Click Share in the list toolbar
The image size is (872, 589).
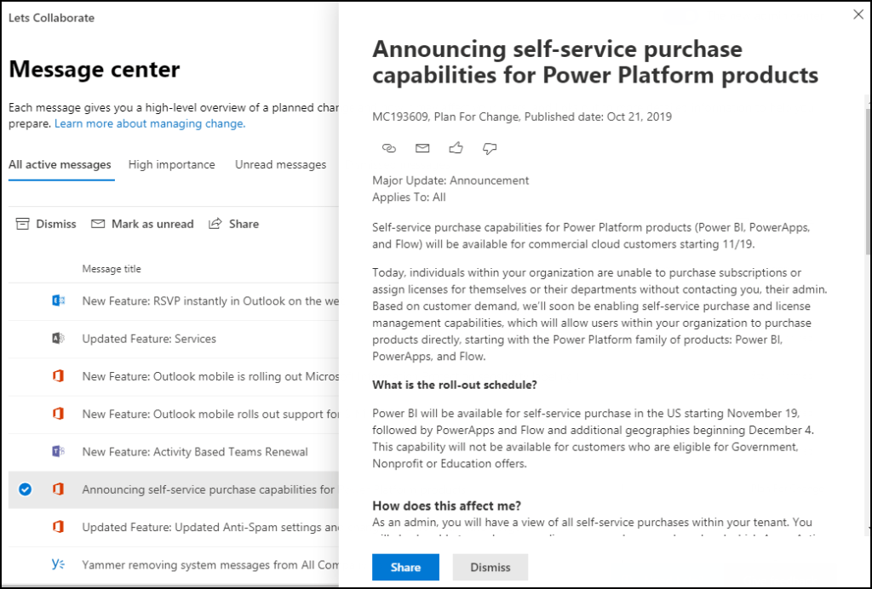coord(234,224)
